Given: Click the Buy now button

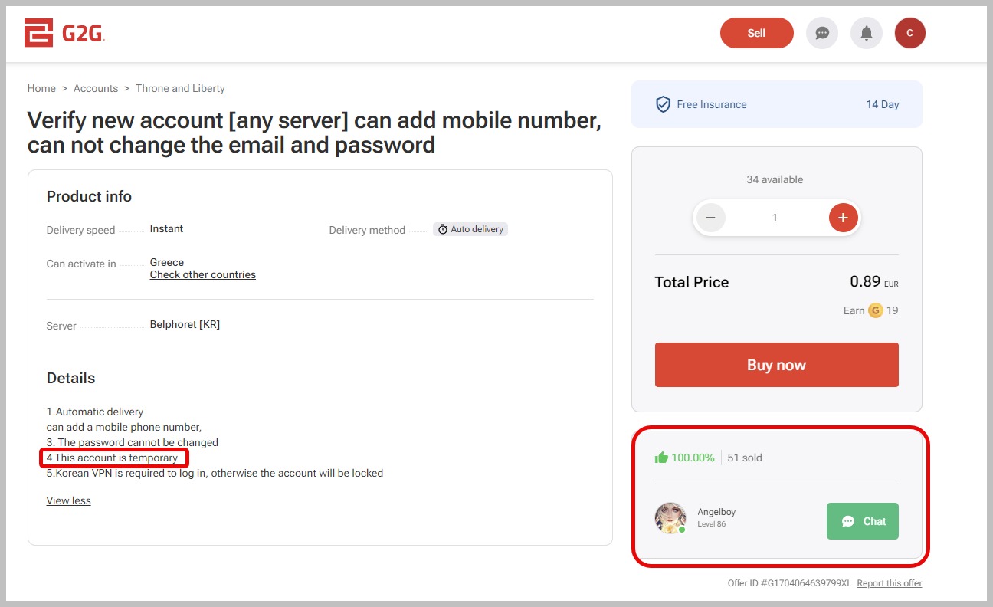Looking at the screenshot, I should click(776, 365).
